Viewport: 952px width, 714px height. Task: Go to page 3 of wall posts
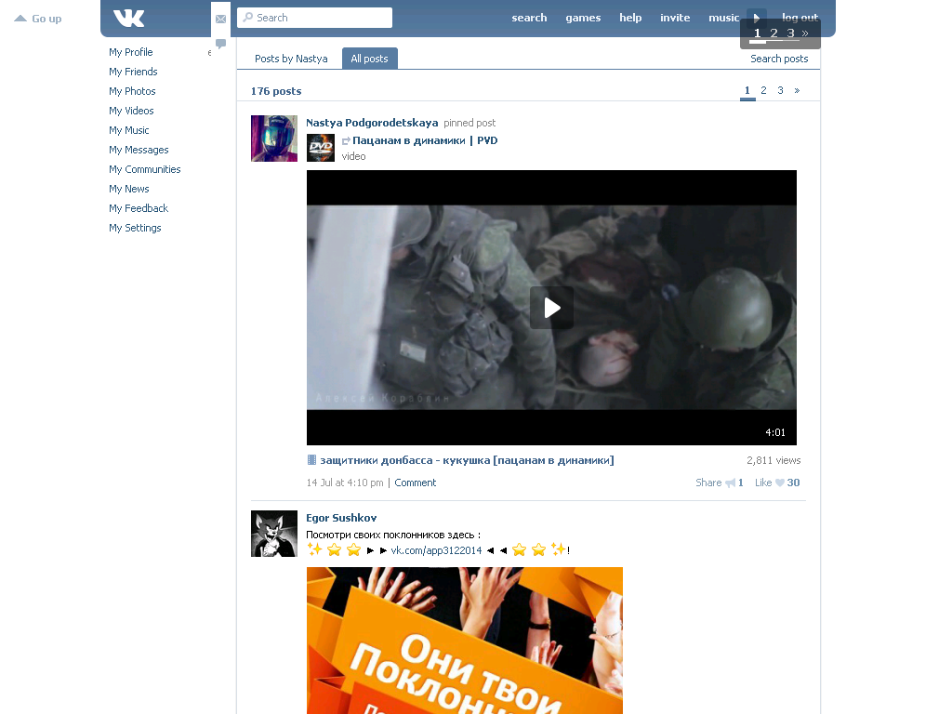click(780, 90)
